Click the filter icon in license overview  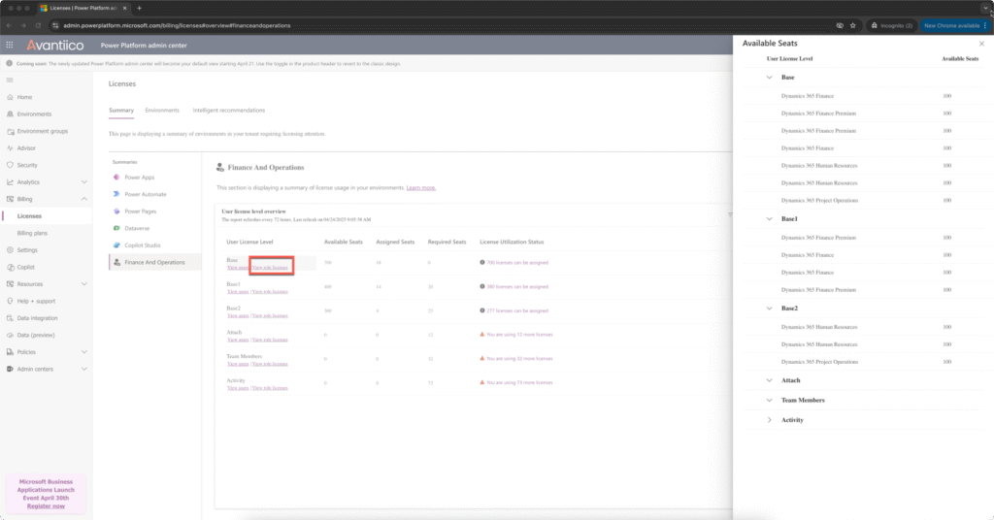[x=730, y=215]
